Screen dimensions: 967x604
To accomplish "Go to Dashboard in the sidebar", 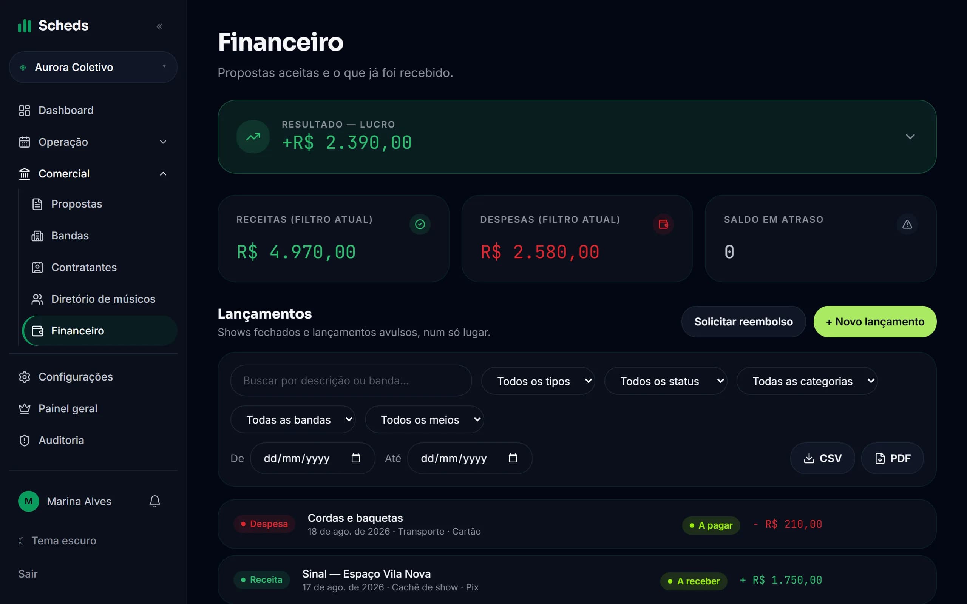I will [x=93, y=110].
